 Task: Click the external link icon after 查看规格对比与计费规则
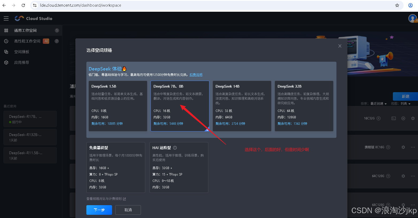coord(124,199)
